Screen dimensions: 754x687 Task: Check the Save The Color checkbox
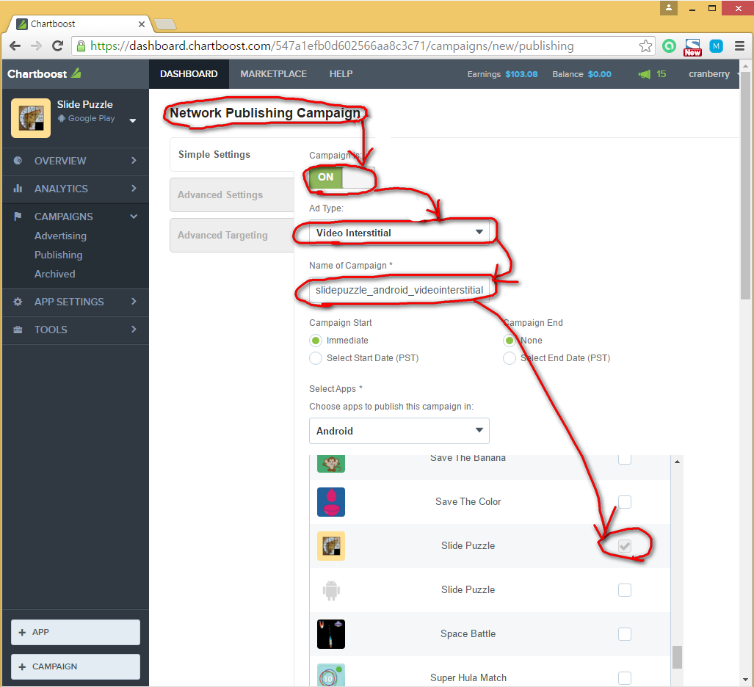[625, 502]
